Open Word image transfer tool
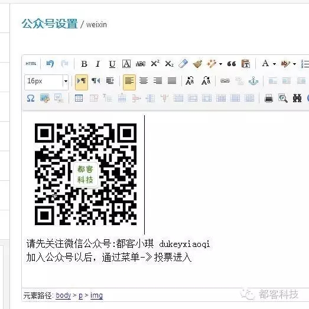Screen dimensions: 309x309 click(59, 98)
